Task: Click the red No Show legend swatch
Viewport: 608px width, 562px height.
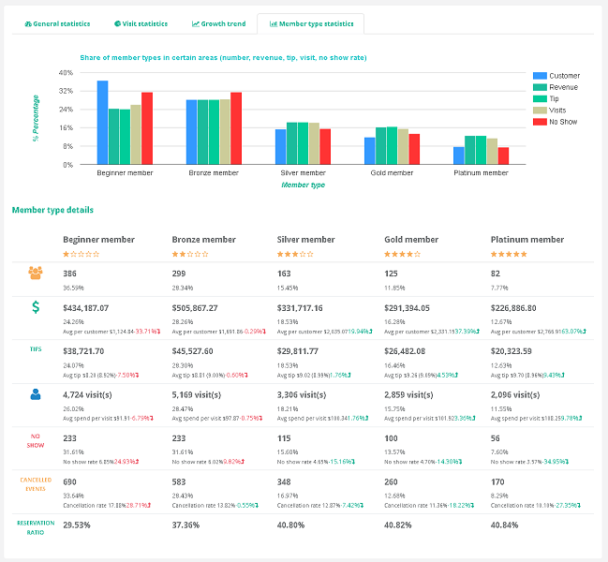Action: pyautogui.click(x=540, y=121)
